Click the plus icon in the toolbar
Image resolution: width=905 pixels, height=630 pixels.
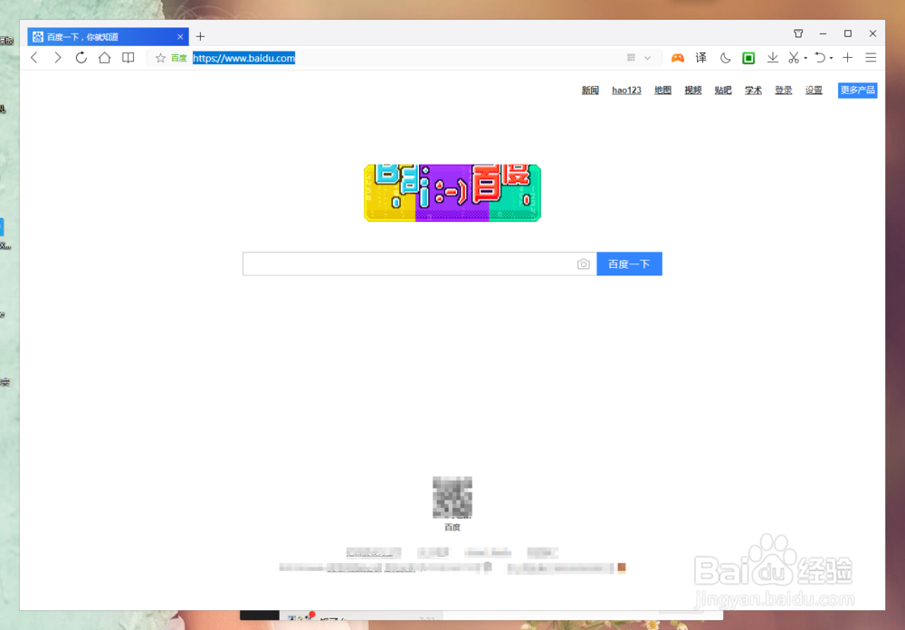847,58
